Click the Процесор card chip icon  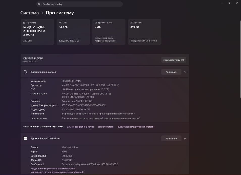point(24,23)
